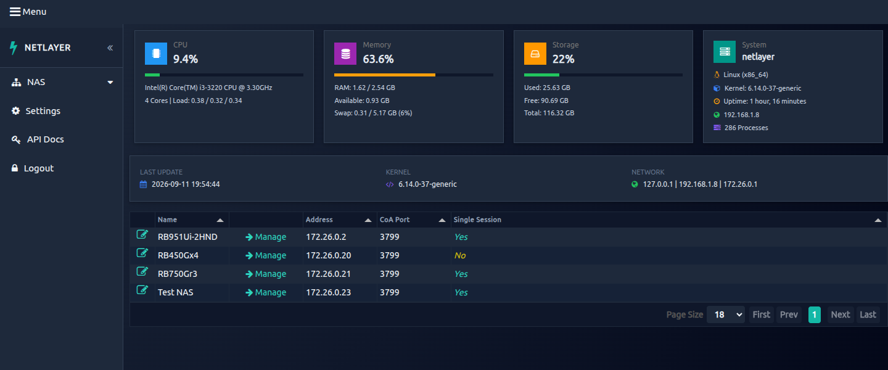The image size is (888, 370).
Task: Click the Memory usage progress bar
Action: [414, 75]
